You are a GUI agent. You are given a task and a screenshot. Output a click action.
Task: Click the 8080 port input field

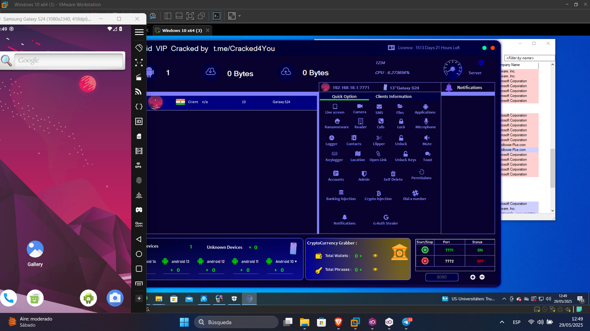pos(442,277)
